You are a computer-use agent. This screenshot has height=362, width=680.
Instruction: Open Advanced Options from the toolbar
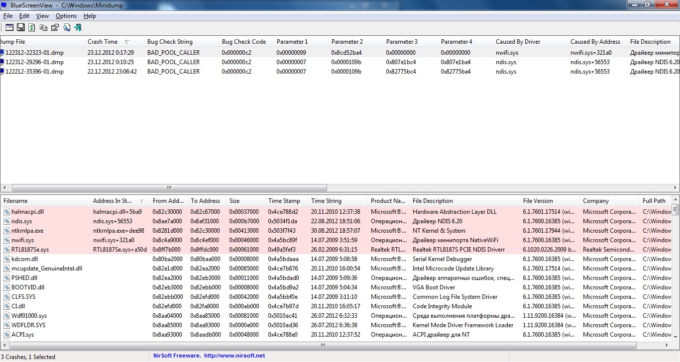(x=9, y=27)
